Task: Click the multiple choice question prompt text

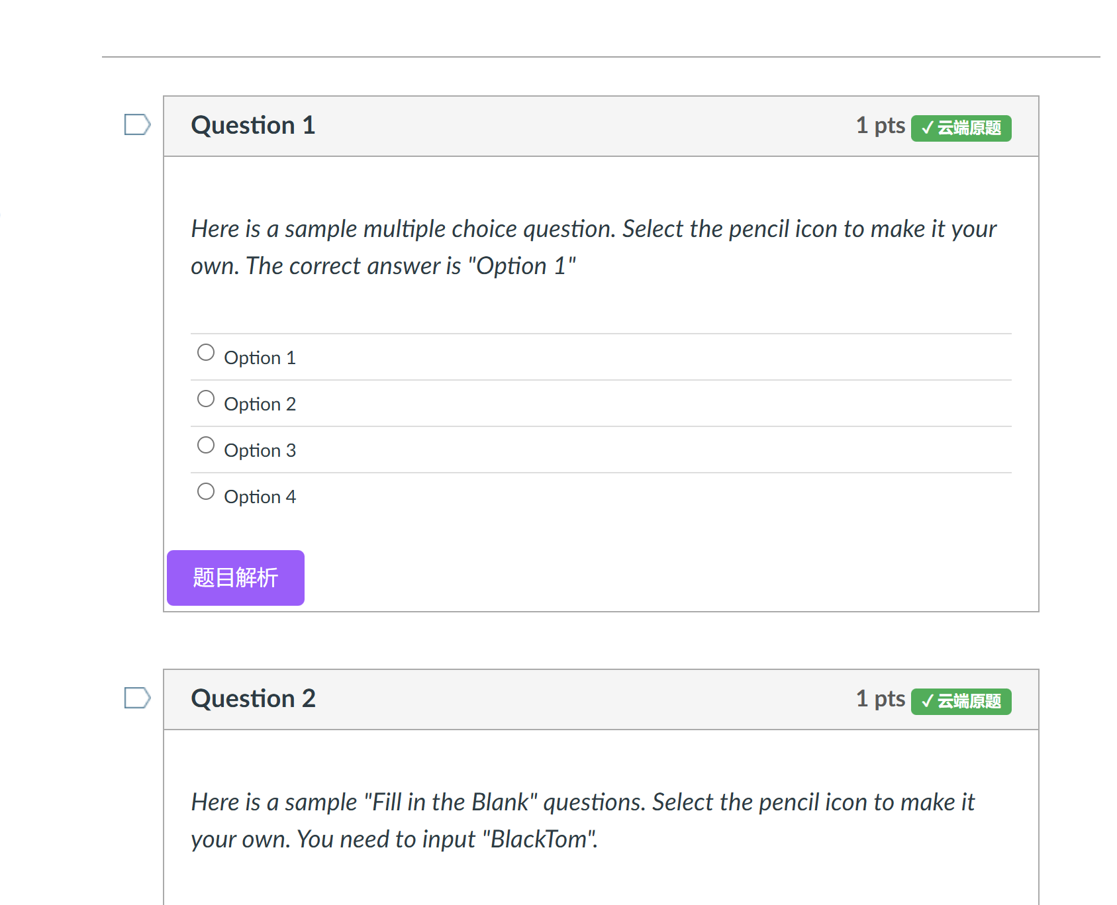Action: 593,247
